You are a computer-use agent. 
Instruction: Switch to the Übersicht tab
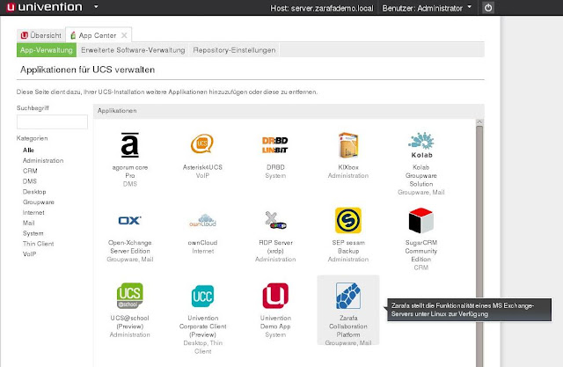tap(41, 35)
